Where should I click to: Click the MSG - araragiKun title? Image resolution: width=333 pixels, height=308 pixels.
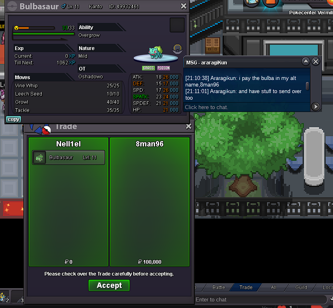pyautogui.click(x=207, y=63)
